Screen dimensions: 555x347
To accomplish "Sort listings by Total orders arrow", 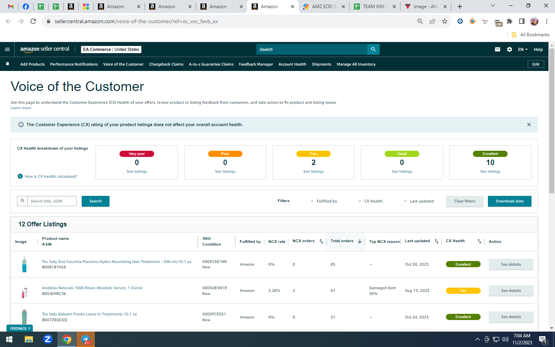I will [360, 241].
